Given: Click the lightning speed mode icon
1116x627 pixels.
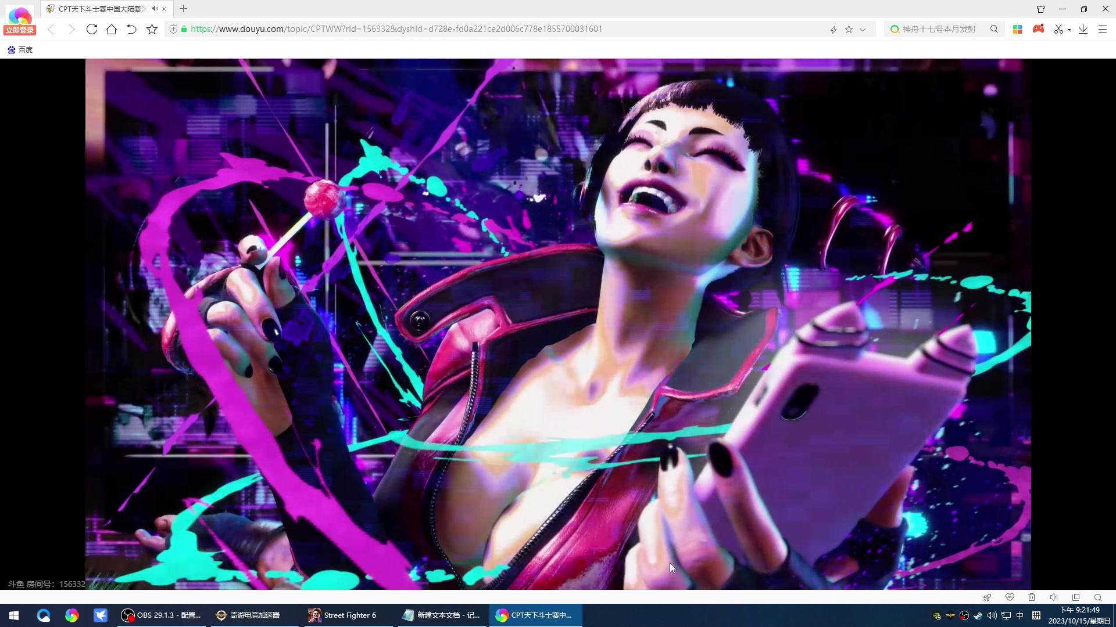Looking at the screenshot, I should (834, 29).
